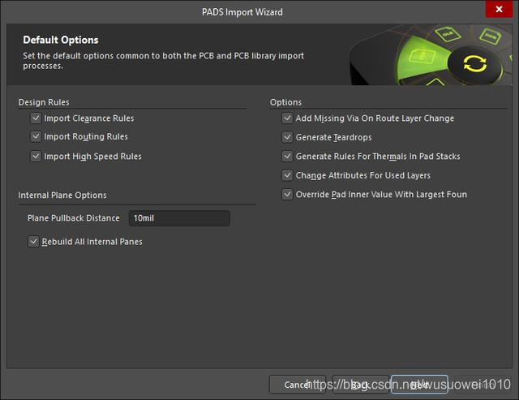The height and width of the screenshot is (400, 519).
Task: Click the Internal Plane Options section label
Action: [62, 195]
